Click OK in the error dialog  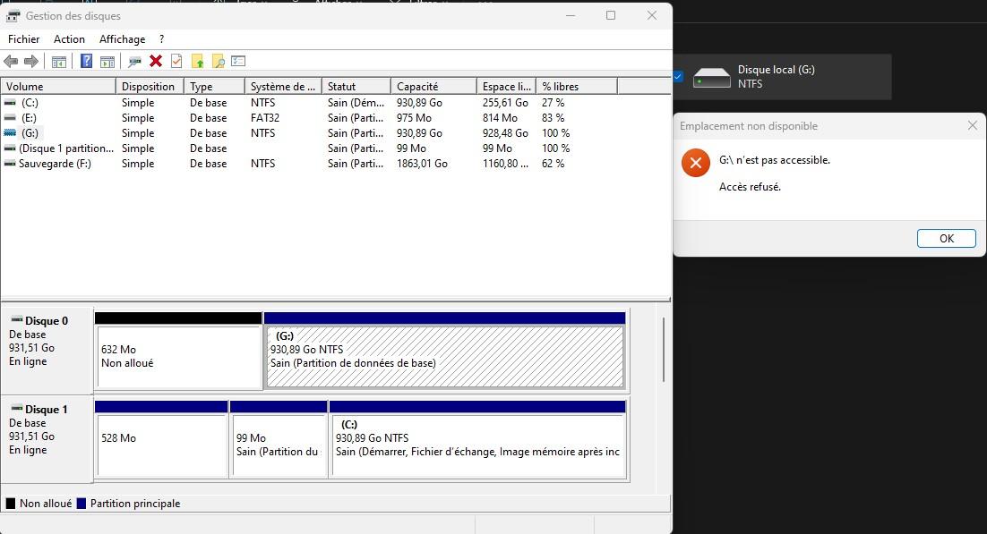946,239
